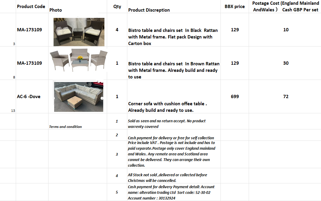The width and height of the screenshot is (321, 201).
Task: Select the 699 BBX price cell
Action: click(x=235, y=97)
